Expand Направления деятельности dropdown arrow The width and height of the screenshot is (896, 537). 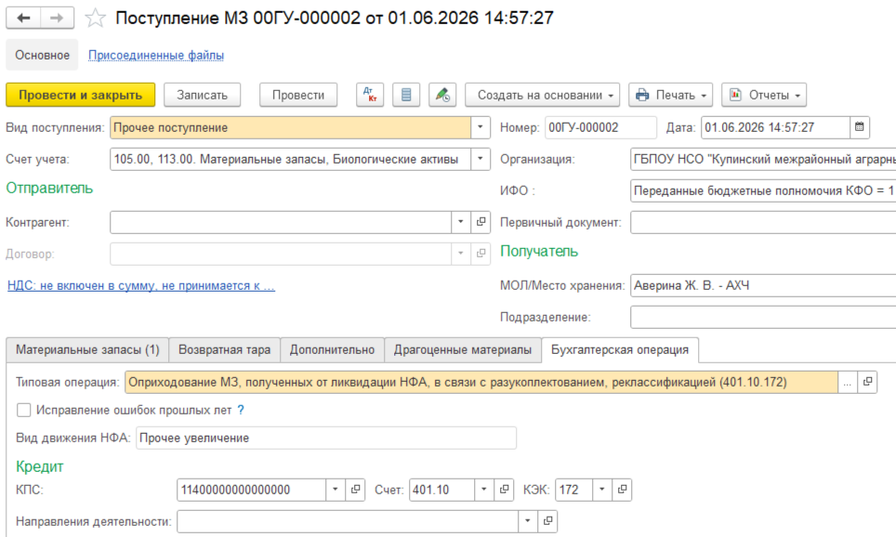click(x=528, y=521)
